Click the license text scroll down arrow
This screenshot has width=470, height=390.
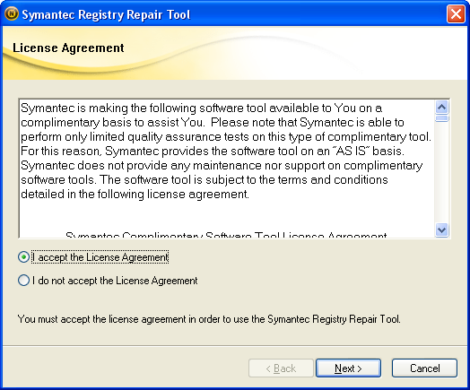442,230
